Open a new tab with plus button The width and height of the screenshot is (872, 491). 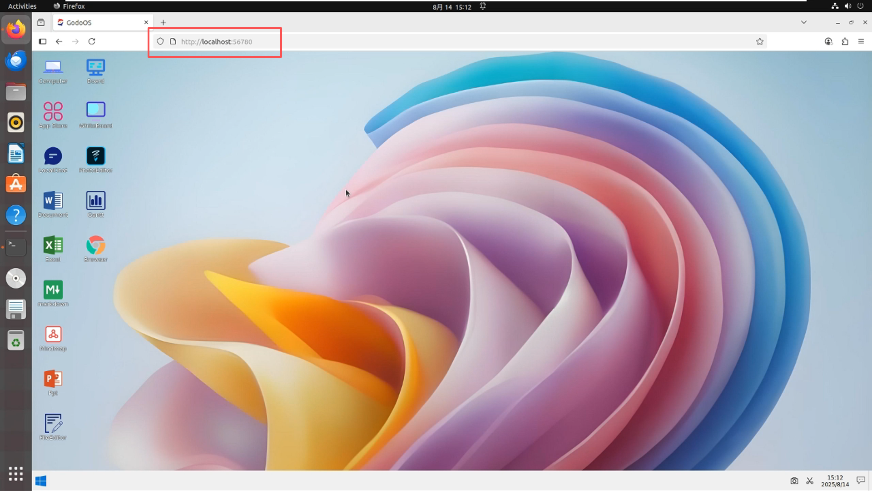pos(163,22)
